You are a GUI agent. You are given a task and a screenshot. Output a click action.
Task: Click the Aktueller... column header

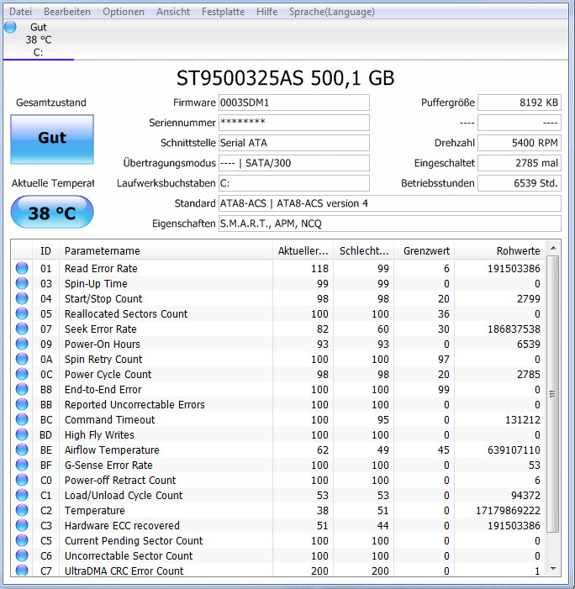coord(303,250)
